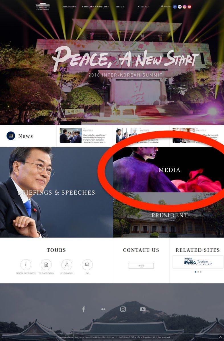Select the tour Confirmation icon
Screen dimensions: 224x341
[x=67, y=265]
